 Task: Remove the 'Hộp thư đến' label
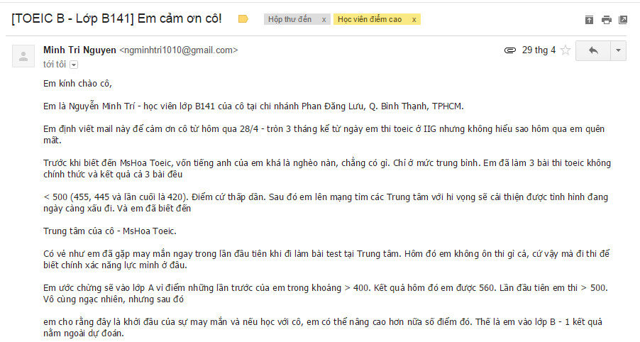click(x=324, y=20)
